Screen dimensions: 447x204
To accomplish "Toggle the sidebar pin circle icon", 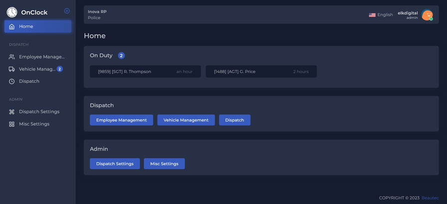I will point(67,11).
